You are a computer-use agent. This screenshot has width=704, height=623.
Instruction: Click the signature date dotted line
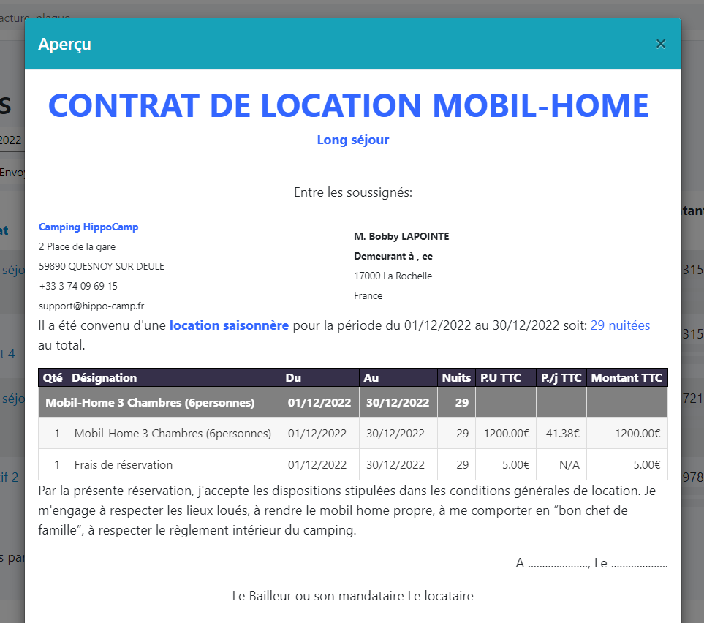click(639, 564)
